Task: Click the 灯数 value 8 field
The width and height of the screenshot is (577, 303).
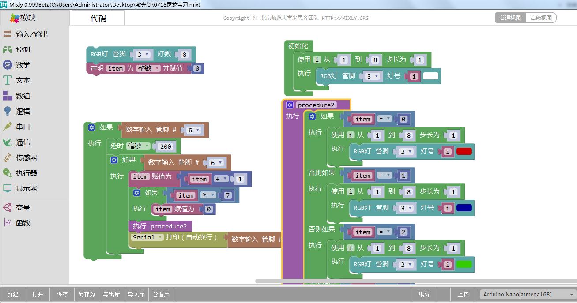Action: pyautogui.click(x=185, y=55)
